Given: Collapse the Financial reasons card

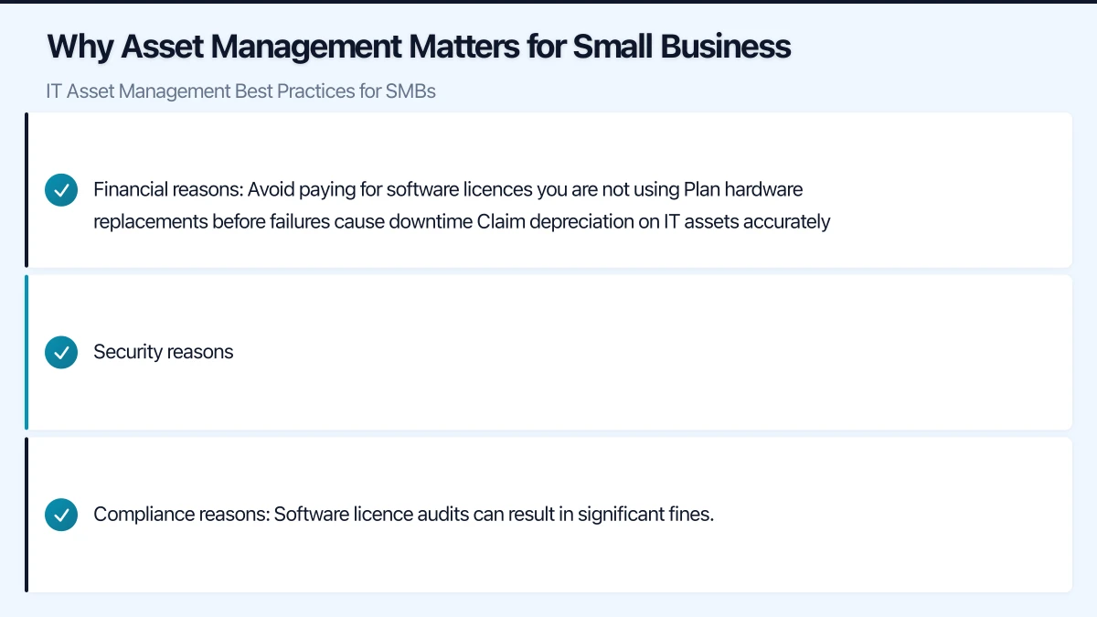Looking at the screenshot, I should (548, 190).
